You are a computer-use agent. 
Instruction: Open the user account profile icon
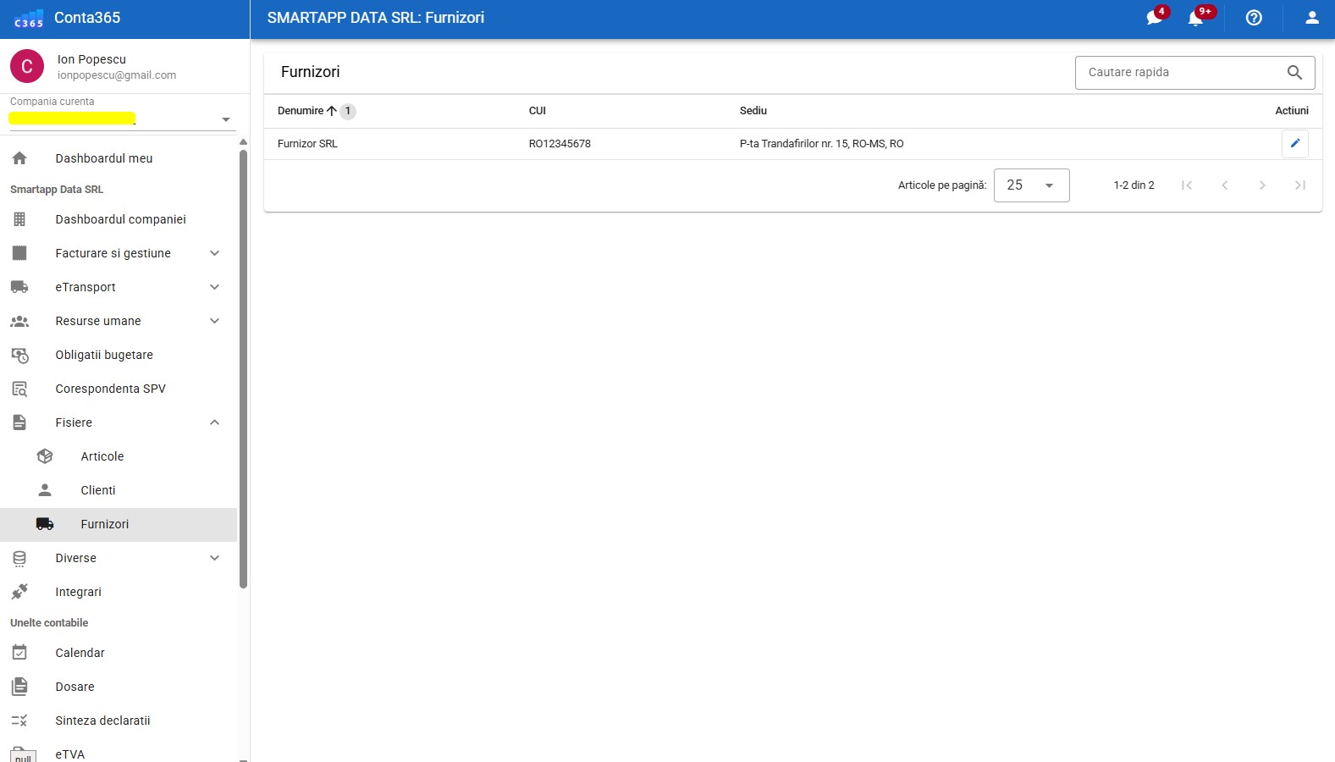[1311, 18]
